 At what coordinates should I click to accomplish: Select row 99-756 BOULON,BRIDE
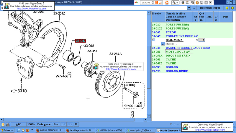tap(192, 71)
